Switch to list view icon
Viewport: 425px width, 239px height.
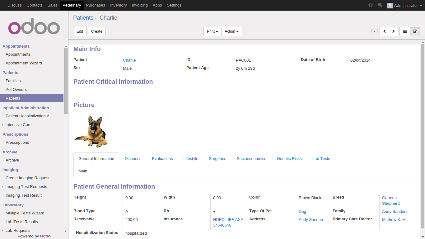pos(405,31)
